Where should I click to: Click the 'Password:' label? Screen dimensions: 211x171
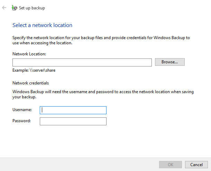click(21, 121)
